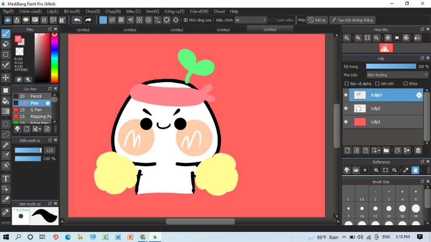Screen dimensions: 431x242
Task: Select the Text tool
Action: tap(6, 178)
